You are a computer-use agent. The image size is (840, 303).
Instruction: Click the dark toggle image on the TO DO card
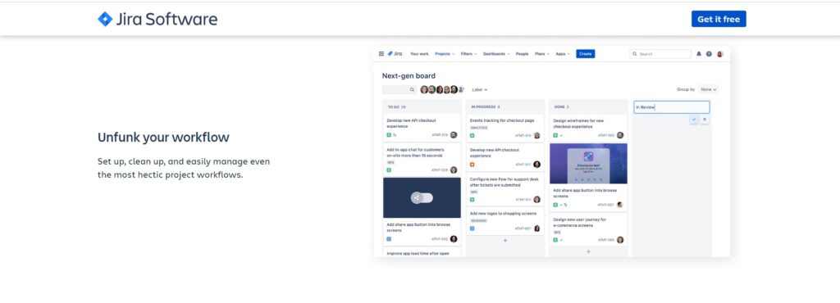[422, 197]
